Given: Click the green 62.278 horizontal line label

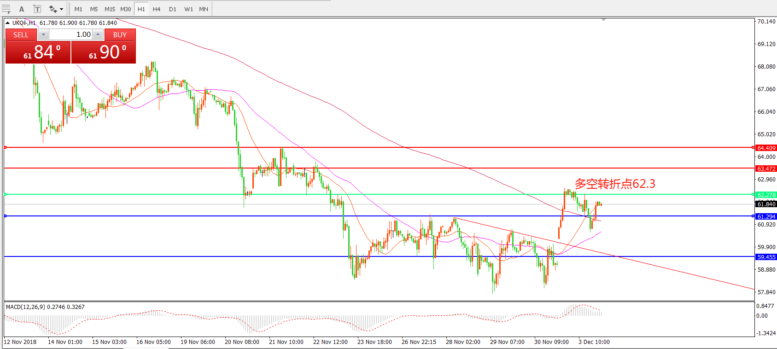Looking at the screenshot, I should [766, 195].
